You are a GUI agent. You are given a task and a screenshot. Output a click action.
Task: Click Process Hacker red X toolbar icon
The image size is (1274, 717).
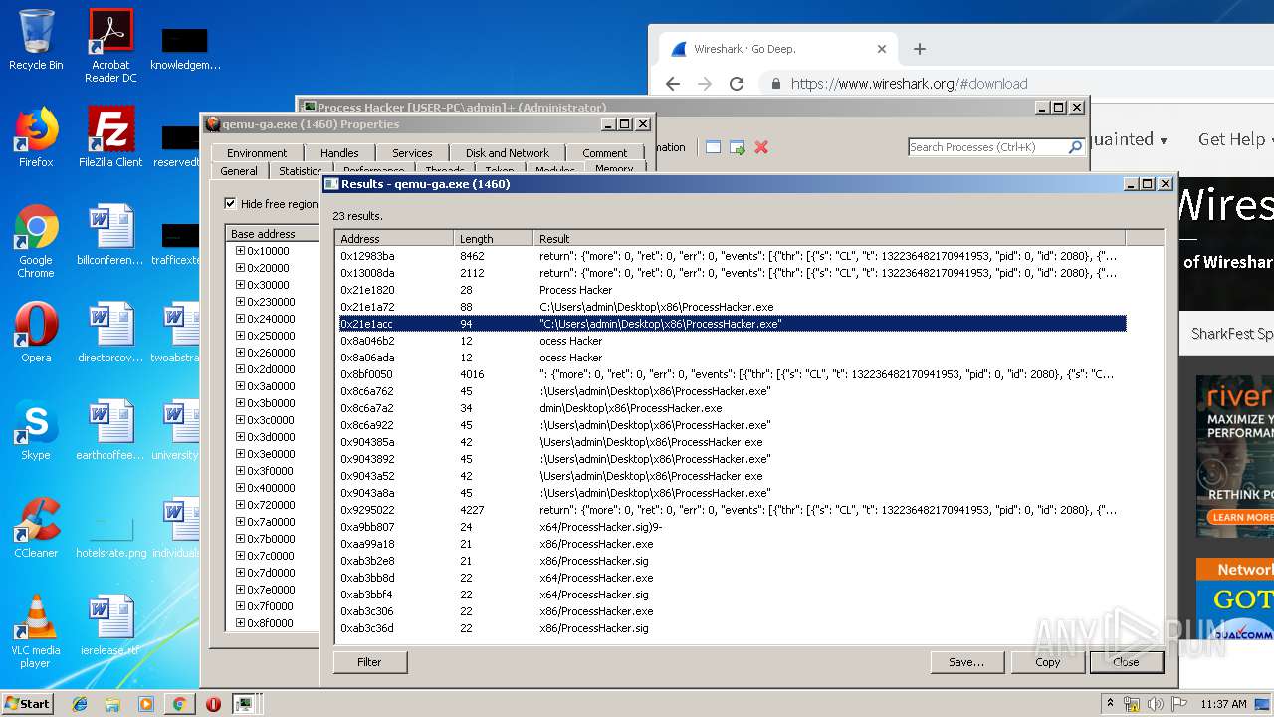coord(761,147)
